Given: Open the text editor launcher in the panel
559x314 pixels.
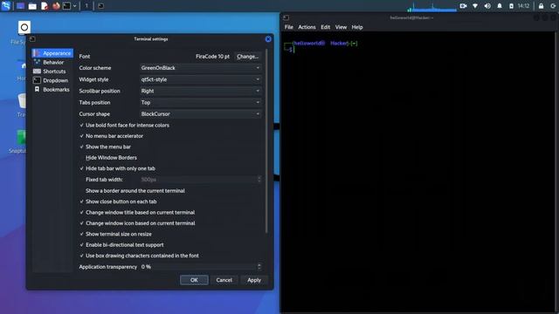Looking at the screenshot, I should pyautogui.click(x=45, y=6).
